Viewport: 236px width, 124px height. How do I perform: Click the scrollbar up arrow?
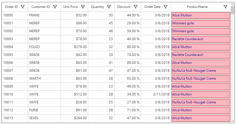(x=233, y=5)
